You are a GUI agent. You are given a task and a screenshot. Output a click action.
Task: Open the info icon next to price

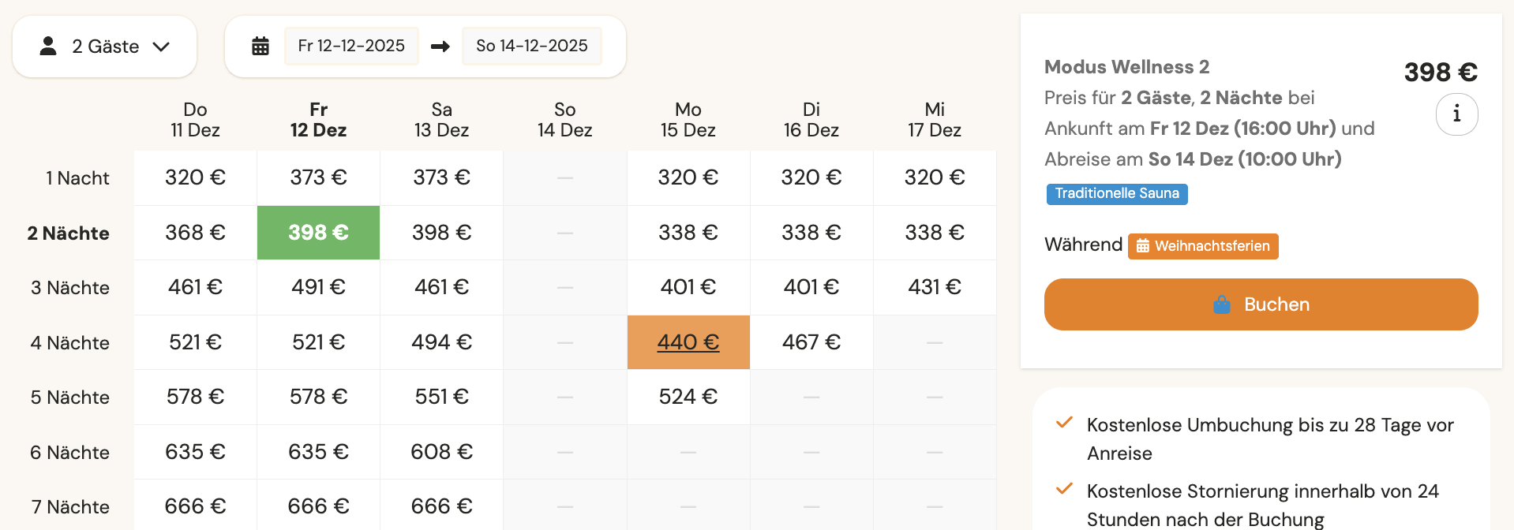click(1456, 114)
